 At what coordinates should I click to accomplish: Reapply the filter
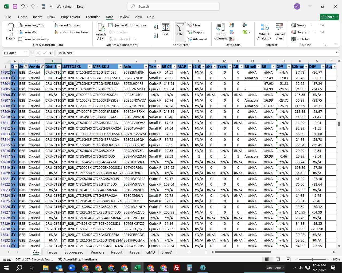point(196,32)
